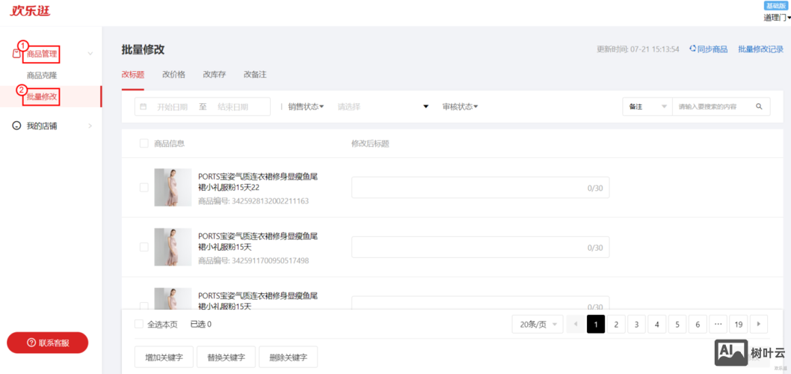
Task: Click the 联系客服 button
Action: 48,343
